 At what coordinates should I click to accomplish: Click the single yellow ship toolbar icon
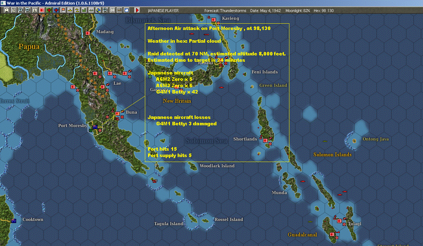70,10
